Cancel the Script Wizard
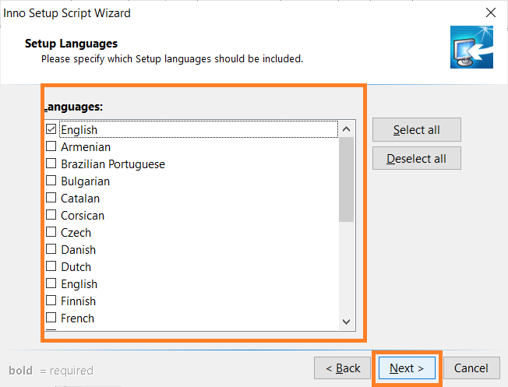This screenshot has height=387, width=508. 471,368
